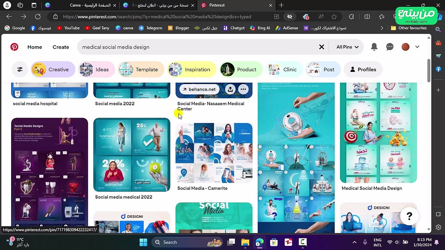Open the notifications bell
445x250 pixels.
374,47
